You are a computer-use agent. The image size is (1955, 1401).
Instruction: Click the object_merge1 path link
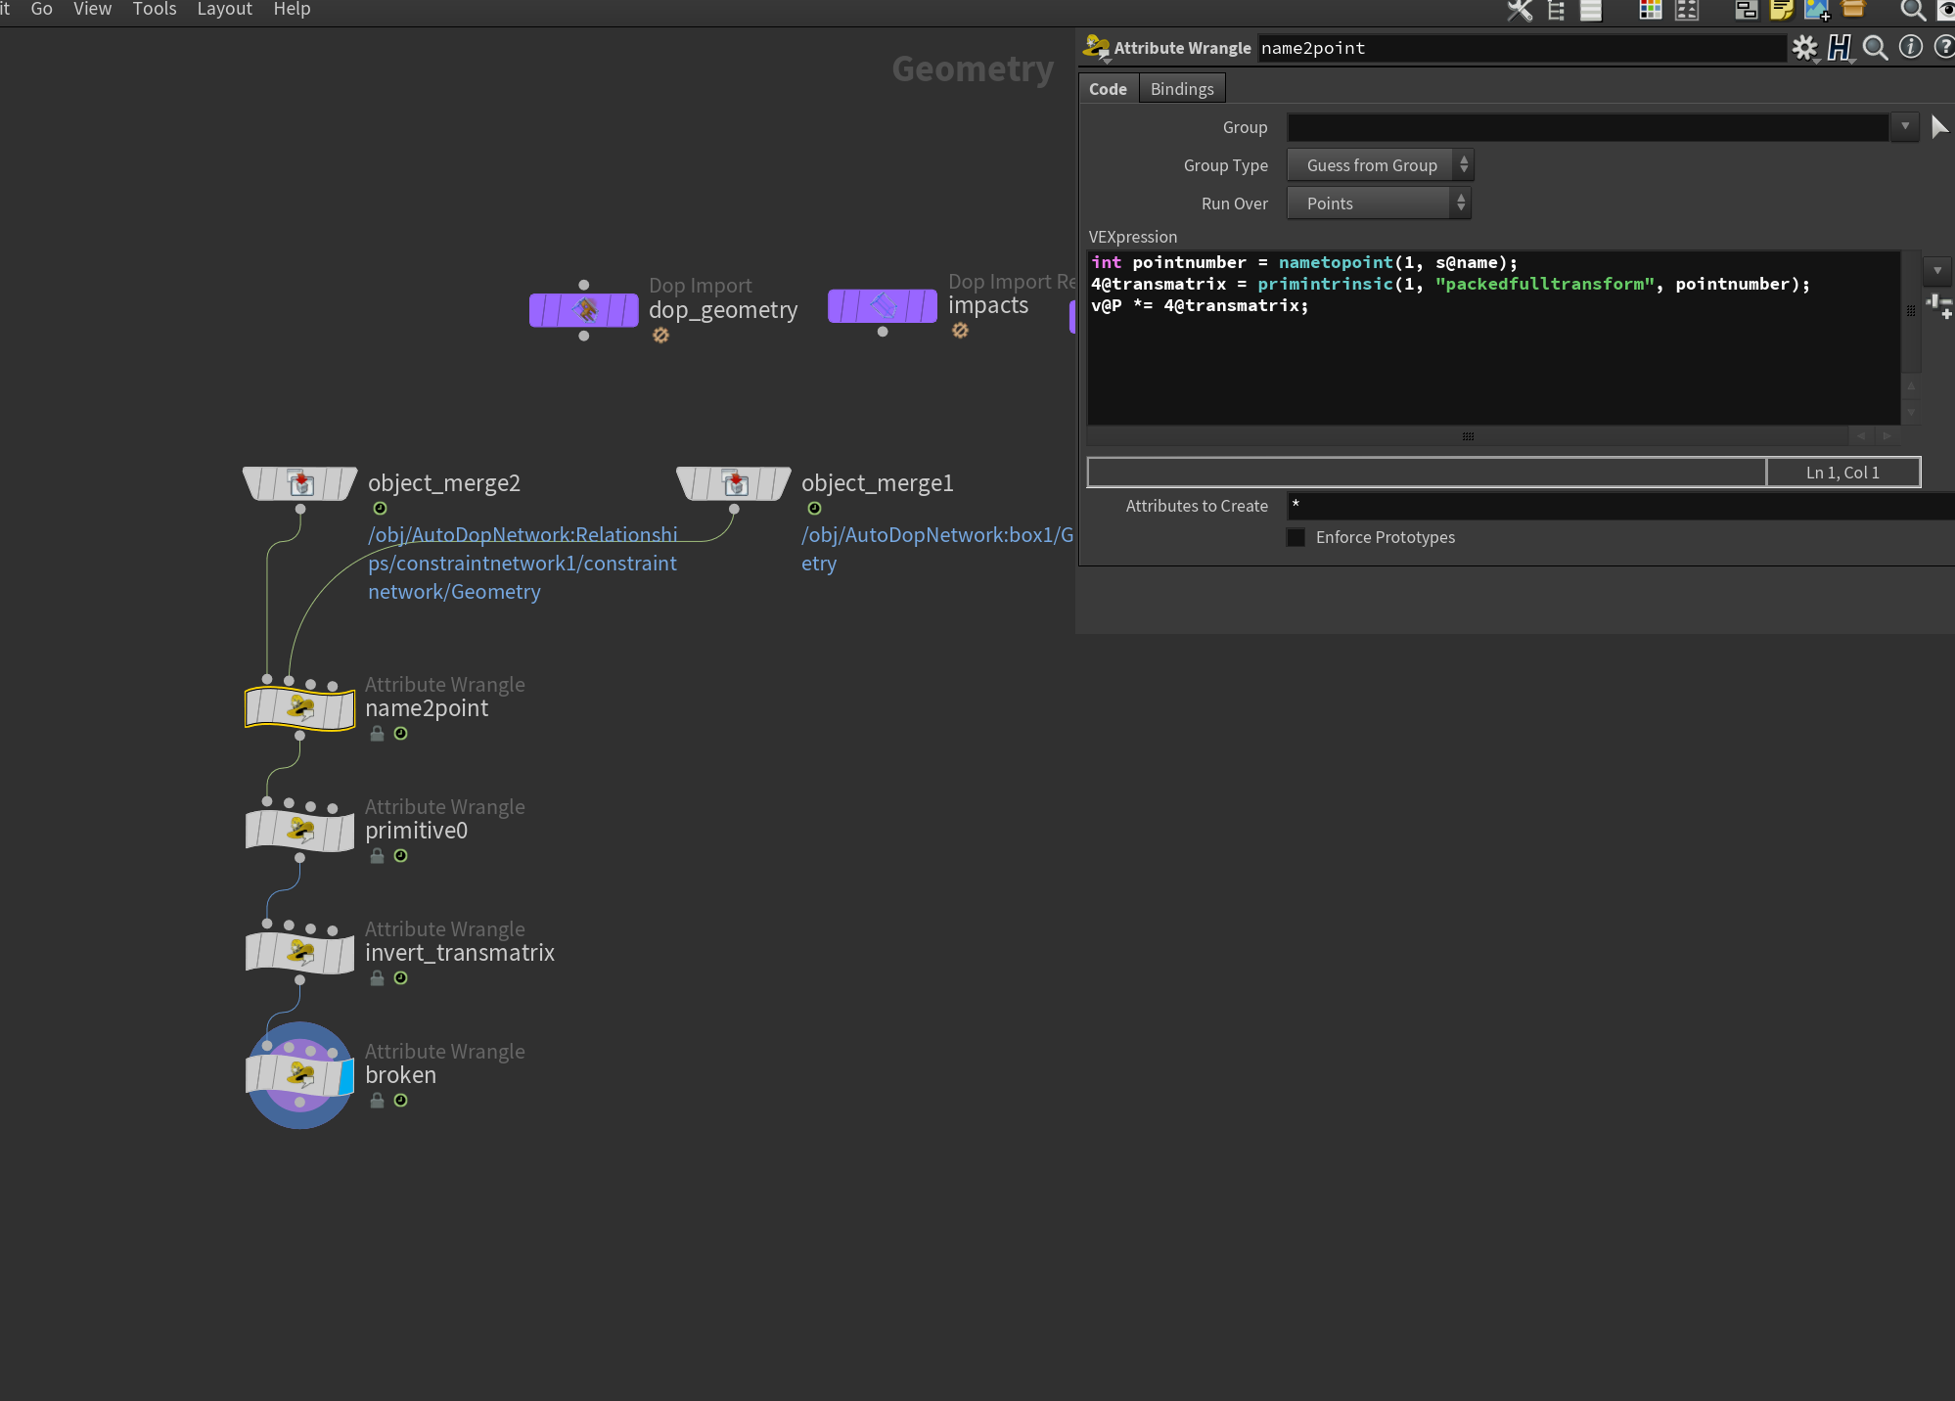point(936,535)
